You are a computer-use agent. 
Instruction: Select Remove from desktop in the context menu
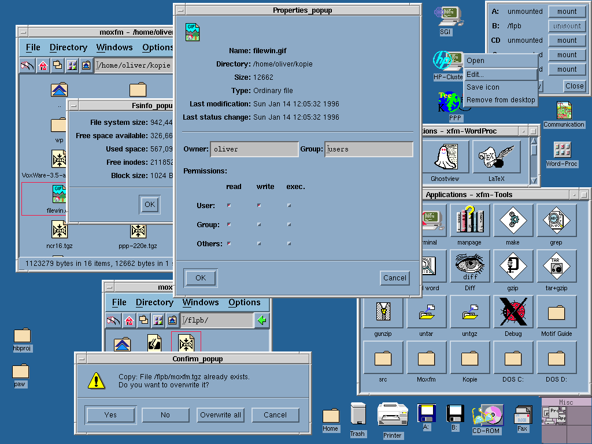(501, 100)
